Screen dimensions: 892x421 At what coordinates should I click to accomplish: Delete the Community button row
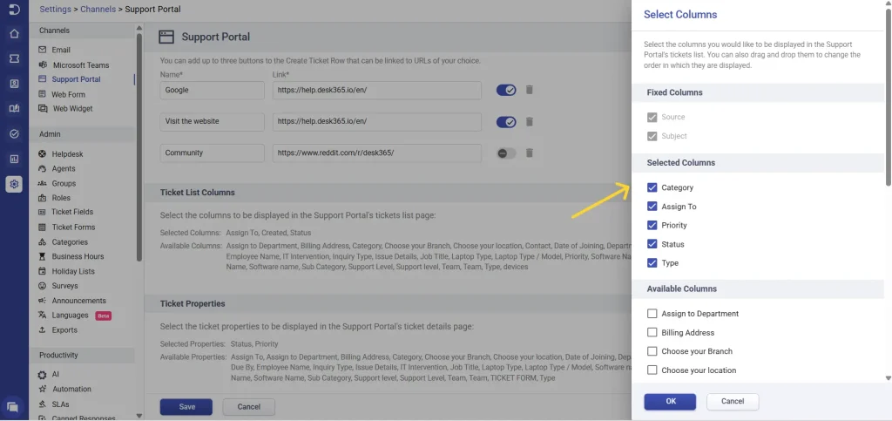coord(529,153)
